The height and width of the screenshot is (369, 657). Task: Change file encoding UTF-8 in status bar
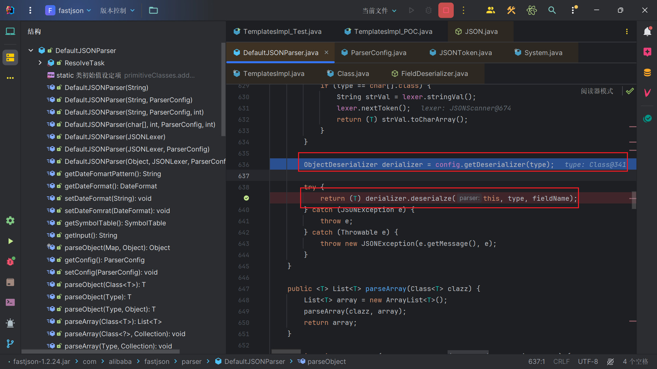pos(588,361)
